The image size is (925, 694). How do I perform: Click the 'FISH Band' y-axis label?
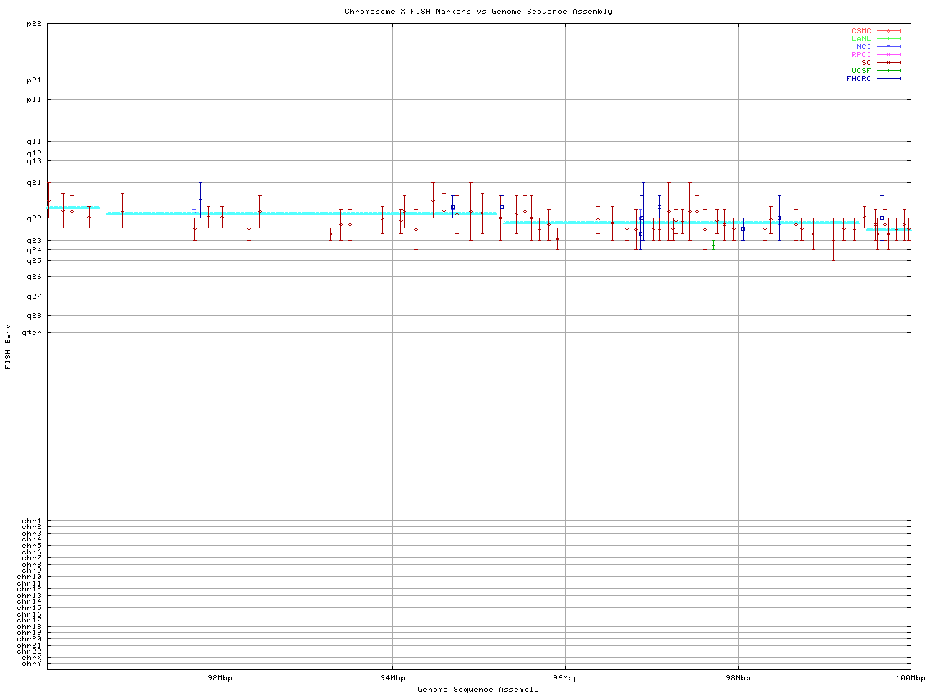pyautogui.click(x=9, y=346)
